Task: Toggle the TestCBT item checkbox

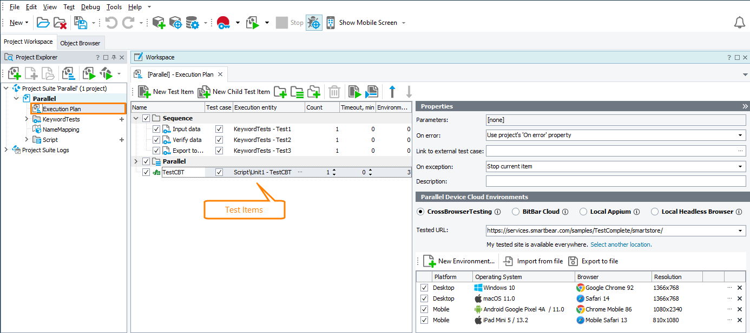Action: click(146, 172)
